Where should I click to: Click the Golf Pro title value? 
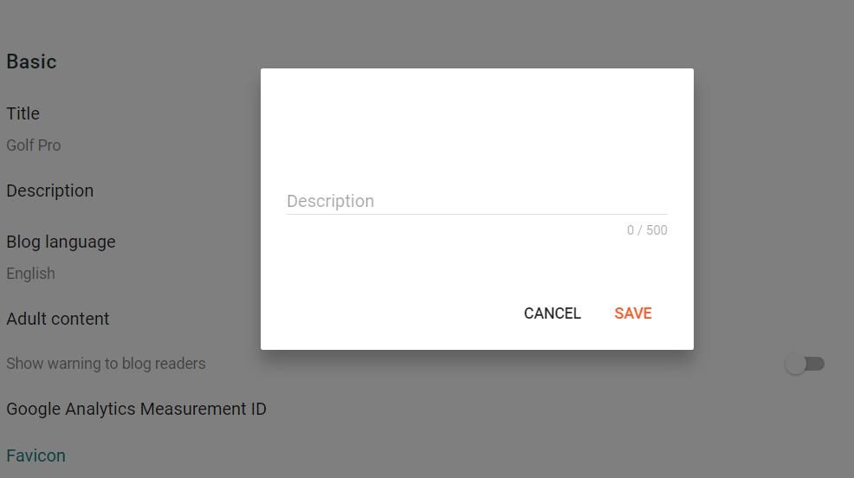pos(34,145)
